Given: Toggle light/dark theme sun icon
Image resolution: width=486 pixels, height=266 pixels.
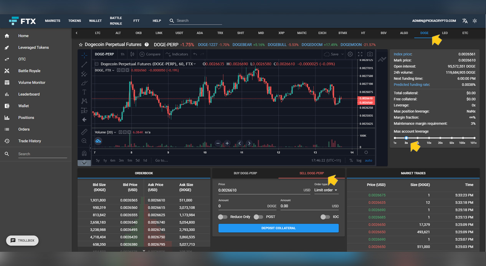Looking at the screenshot, I should (475, 21).
